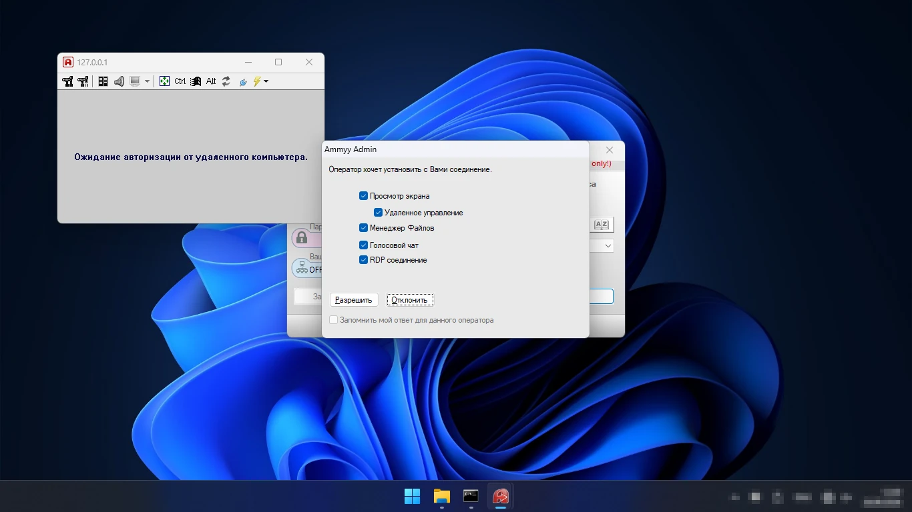
Task: Click the first toolbar icon under the 127.0.0.1 title
Action: coord(67,81)
